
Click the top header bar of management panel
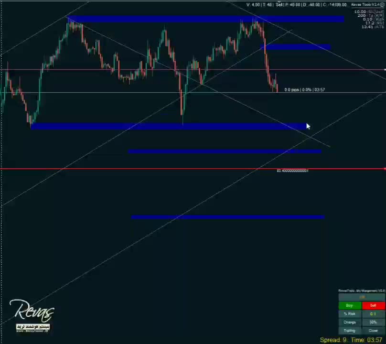[362, 290]
